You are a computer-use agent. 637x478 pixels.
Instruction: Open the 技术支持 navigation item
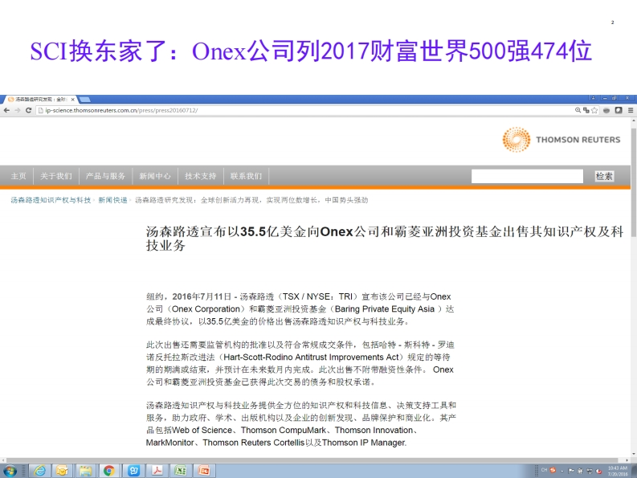pyautogui.click(x=200, y=176)
